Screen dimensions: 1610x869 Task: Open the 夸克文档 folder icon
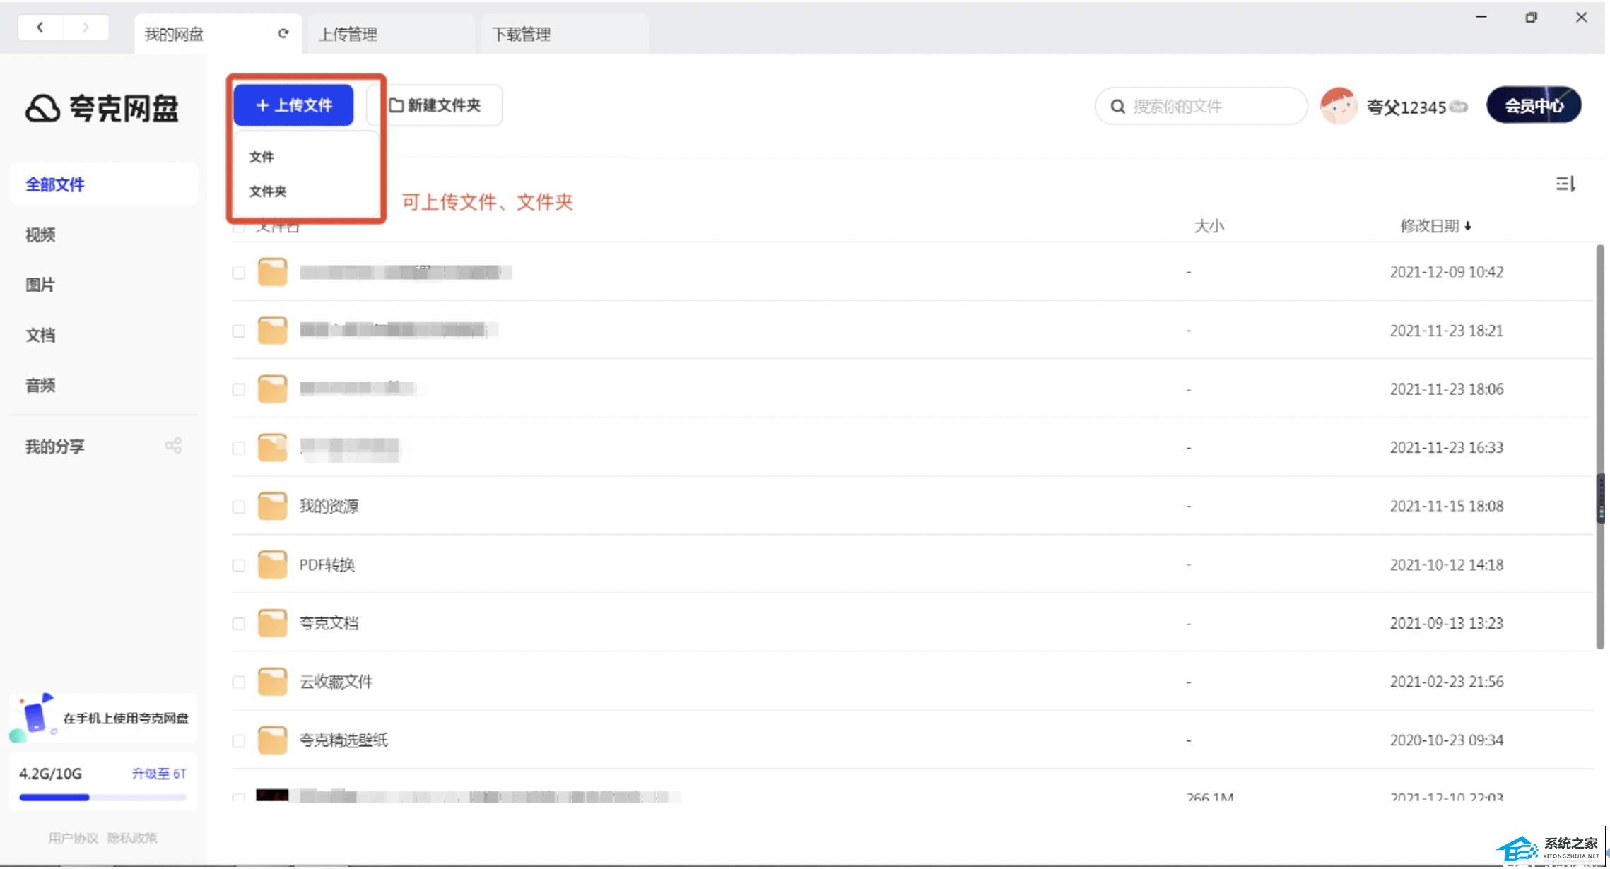pos(272,623)
